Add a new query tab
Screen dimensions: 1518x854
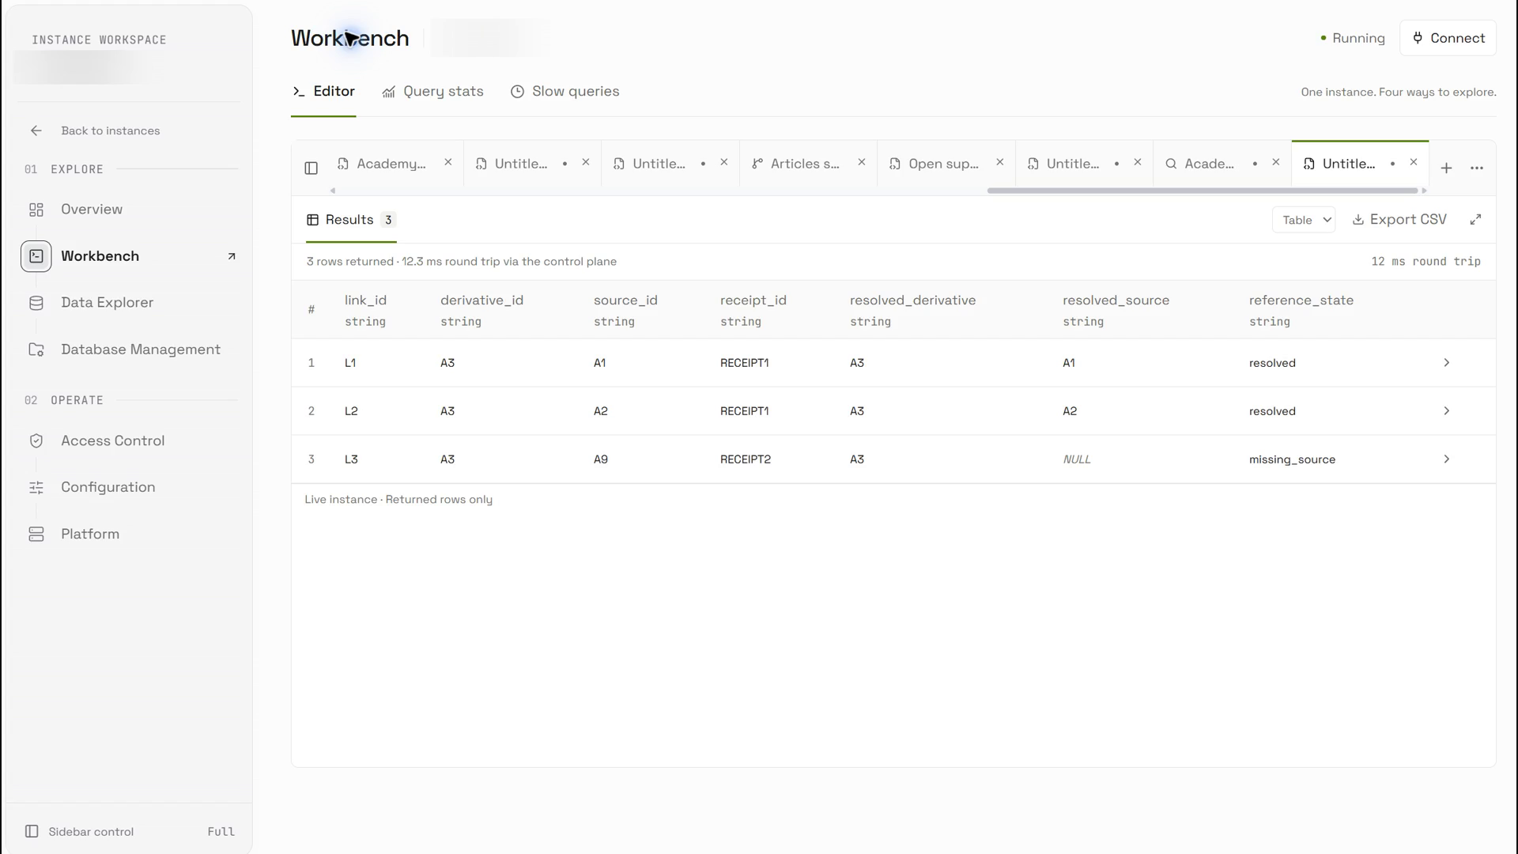click(x=1446, y=168)
